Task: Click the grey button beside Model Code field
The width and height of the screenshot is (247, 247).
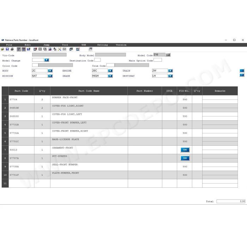Action: click(x=168, y=55)
